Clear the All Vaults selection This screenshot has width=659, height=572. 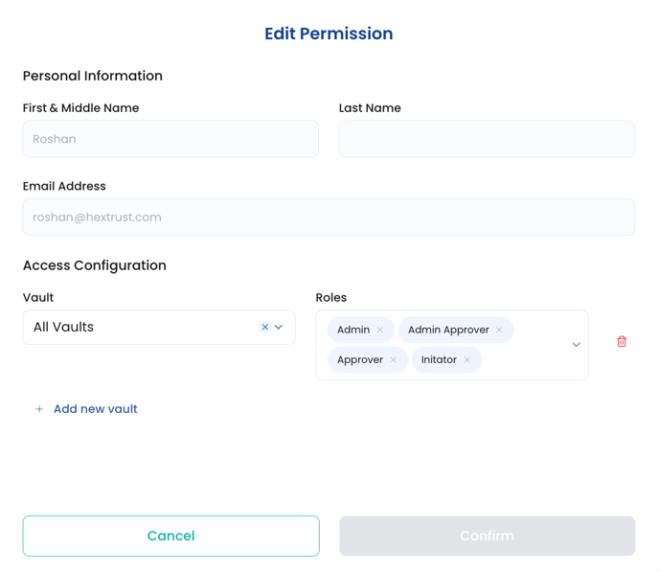pos(264,327)
